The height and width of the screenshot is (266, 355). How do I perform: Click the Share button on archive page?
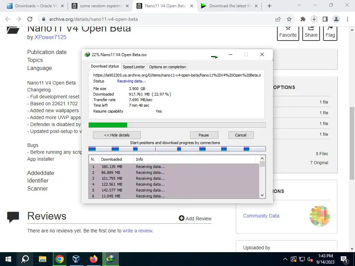point(311,33)
